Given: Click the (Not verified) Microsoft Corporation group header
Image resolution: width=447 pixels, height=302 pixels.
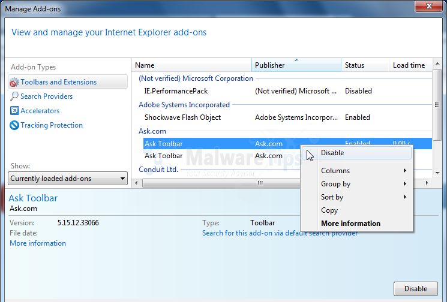Looking at the screenshot, I should click(x=196, y=78).
